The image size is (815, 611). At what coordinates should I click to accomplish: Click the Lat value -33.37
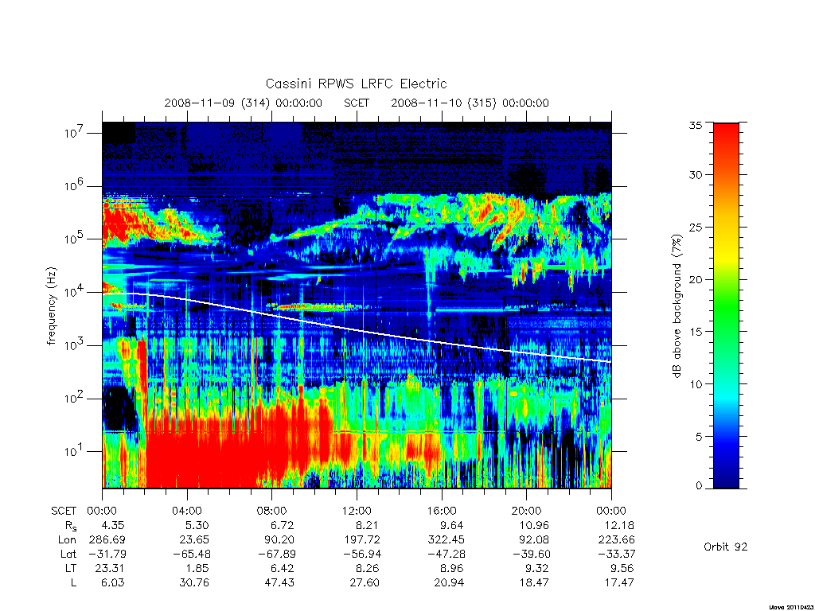(x=617, y=555)
